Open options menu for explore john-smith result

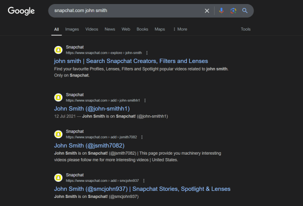[x=147, y=53]
